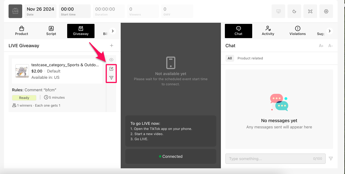Increase chat font size with A+
The width and height of the screenshot is (345, 174).
321,46
